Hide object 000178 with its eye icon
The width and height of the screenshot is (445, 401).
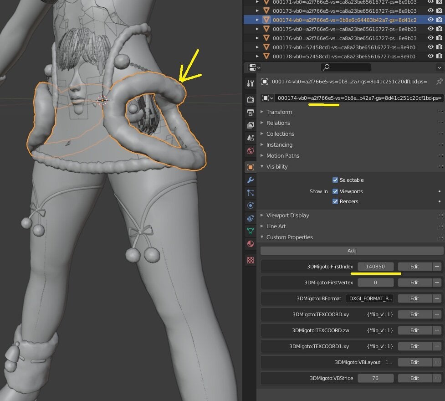point(430,56)
